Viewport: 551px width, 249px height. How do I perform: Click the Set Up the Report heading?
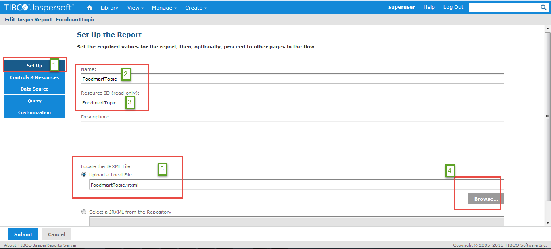pyautogui.click(x=109, y=35)
